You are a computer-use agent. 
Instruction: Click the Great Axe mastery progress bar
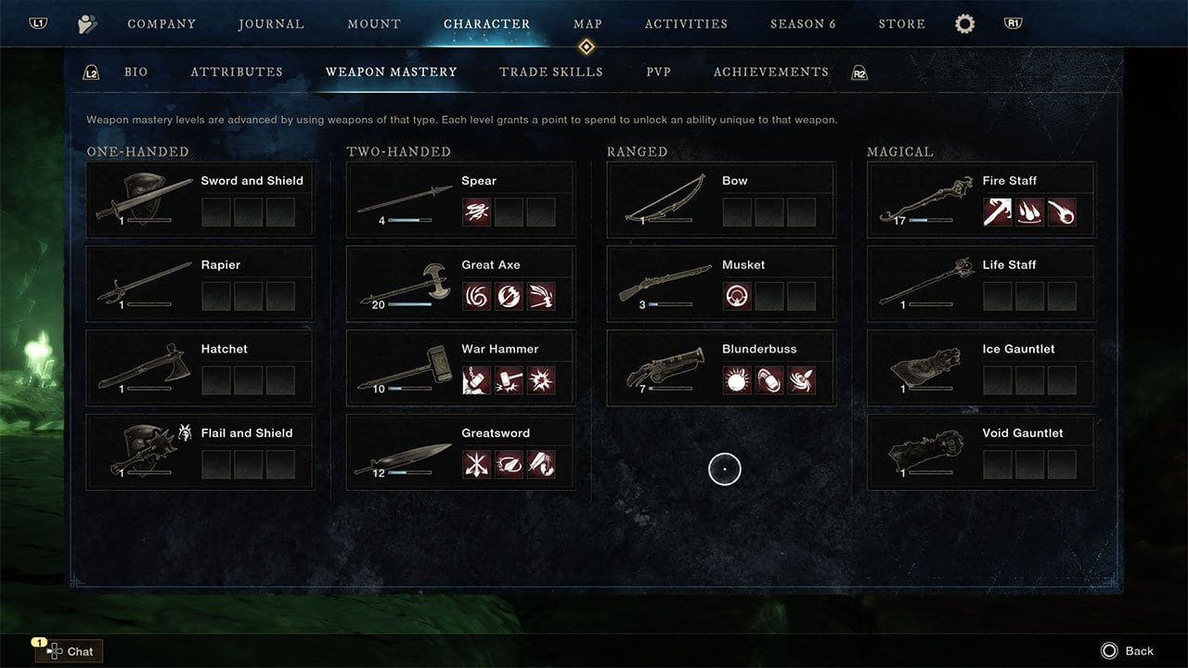coord(409,304)
